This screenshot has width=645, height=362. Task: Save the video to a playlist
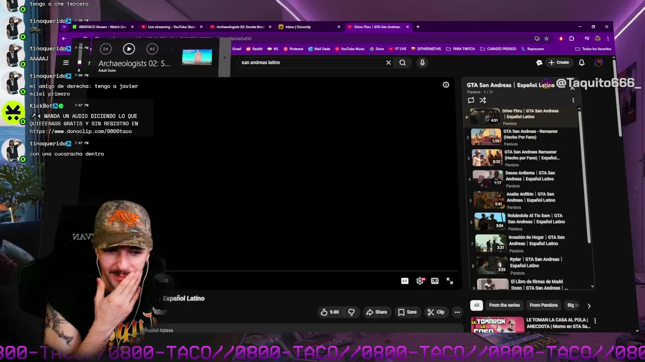[407, 312]
